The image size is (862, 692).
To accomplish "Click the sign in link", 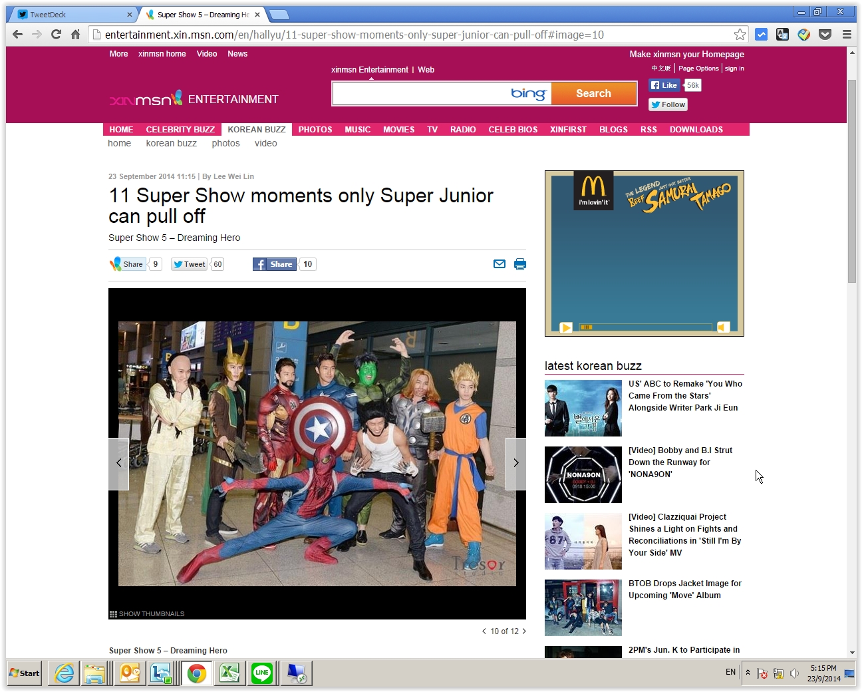I will (x=734, y=69).
